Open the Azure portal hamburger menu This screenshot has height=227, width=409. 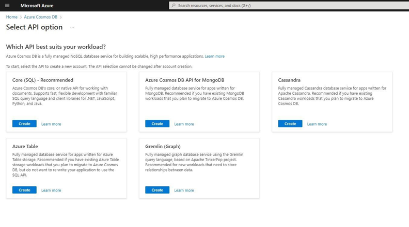[7, 6]
